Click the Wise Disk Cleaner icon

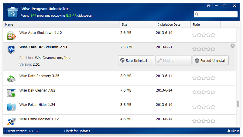11,93
